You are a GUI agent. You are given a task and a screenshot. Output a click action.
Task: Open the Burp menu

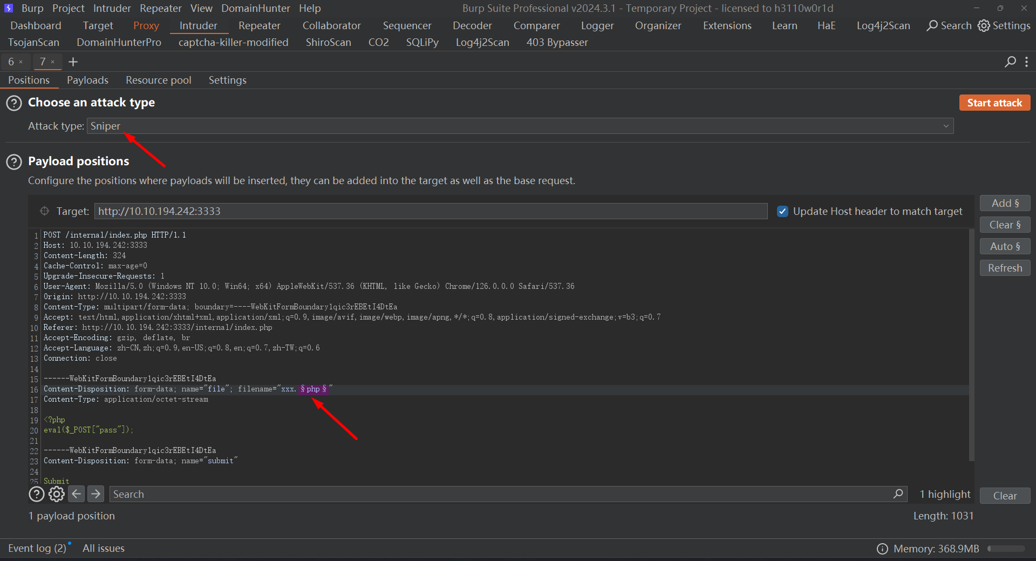click(x=32, y=8)
